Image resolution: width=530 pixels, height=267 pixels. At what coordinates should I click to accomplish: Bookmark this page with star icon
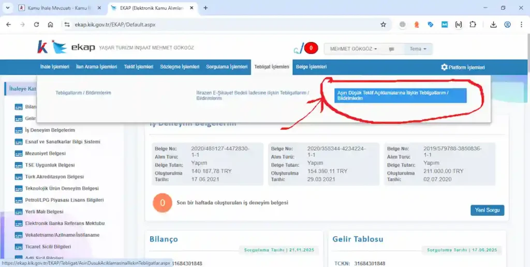click(x=383, y=24)
